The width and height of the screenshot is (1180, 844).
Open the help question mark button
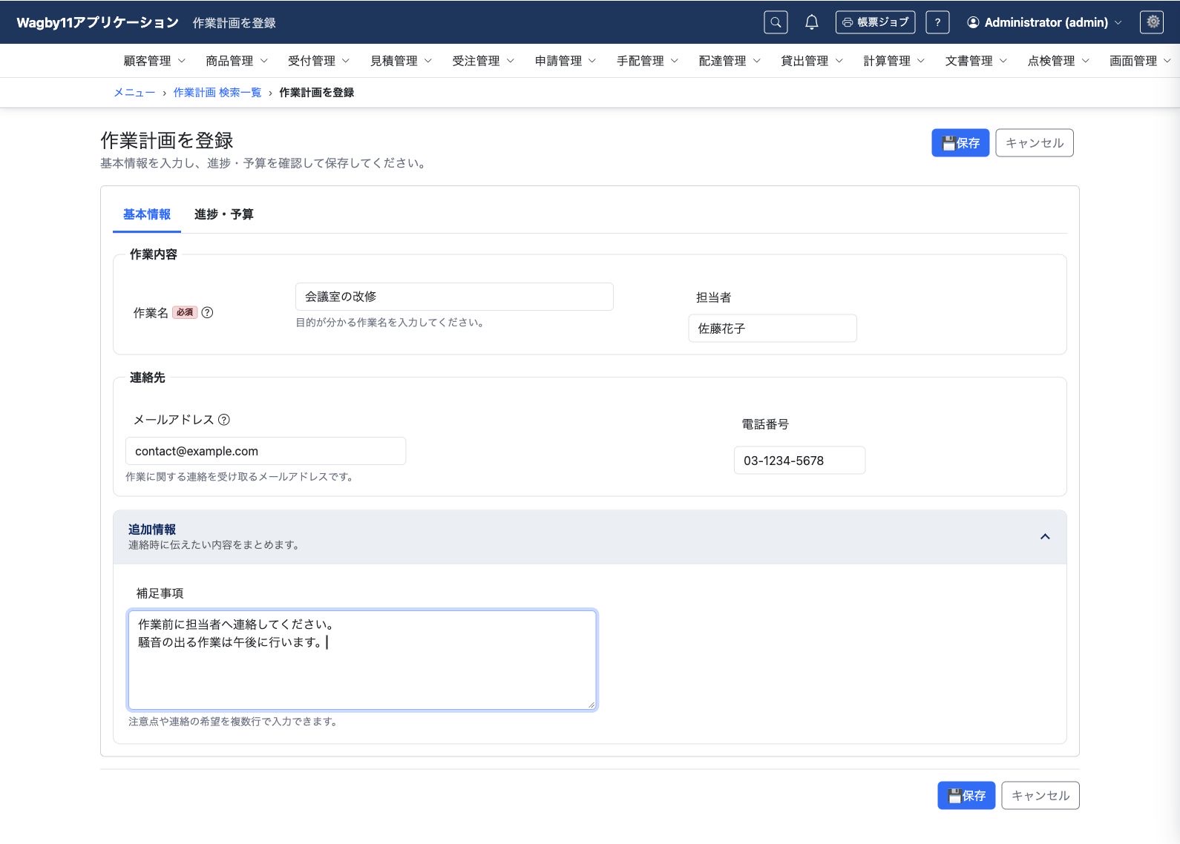tap(937, 22)
